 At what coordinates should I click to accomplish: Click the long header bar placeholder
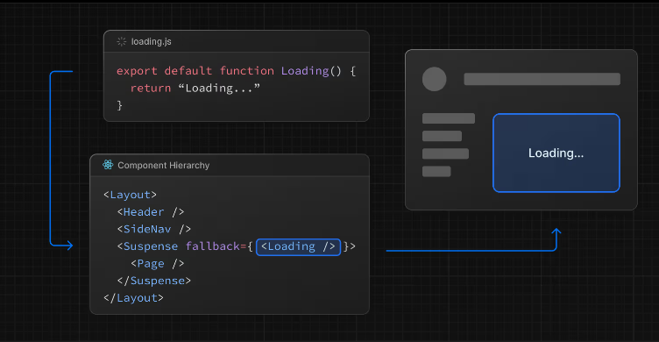(542, 79)
